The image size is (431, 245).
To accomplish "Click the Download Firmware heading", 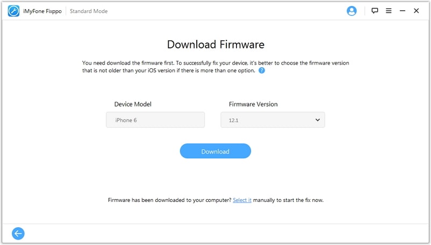I will [x=215, y=45].
